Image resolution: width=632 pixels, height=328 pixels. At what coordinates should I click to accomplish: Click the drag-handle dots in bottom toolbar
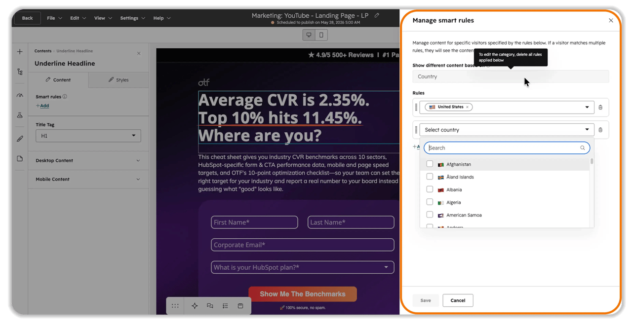point(175,306)
